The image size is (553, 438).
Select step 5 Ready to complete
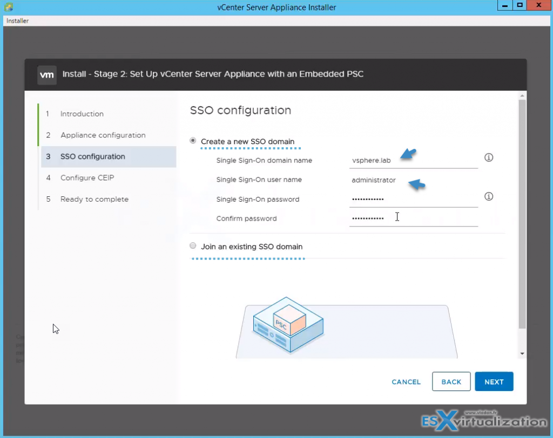click(94, 199)
